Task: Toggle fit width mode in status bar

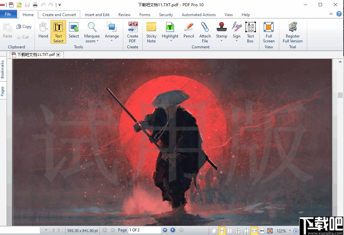Action: (x=254, y=231)
